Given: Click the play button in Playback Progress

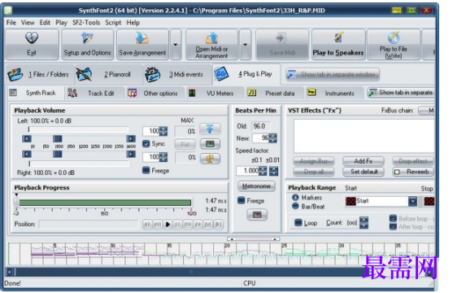Looking at the screenshot, I should pos(168,224).
